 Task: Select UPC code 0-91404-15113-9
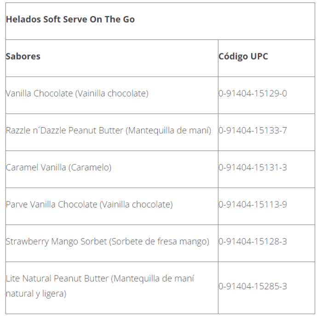click(253, 204)
